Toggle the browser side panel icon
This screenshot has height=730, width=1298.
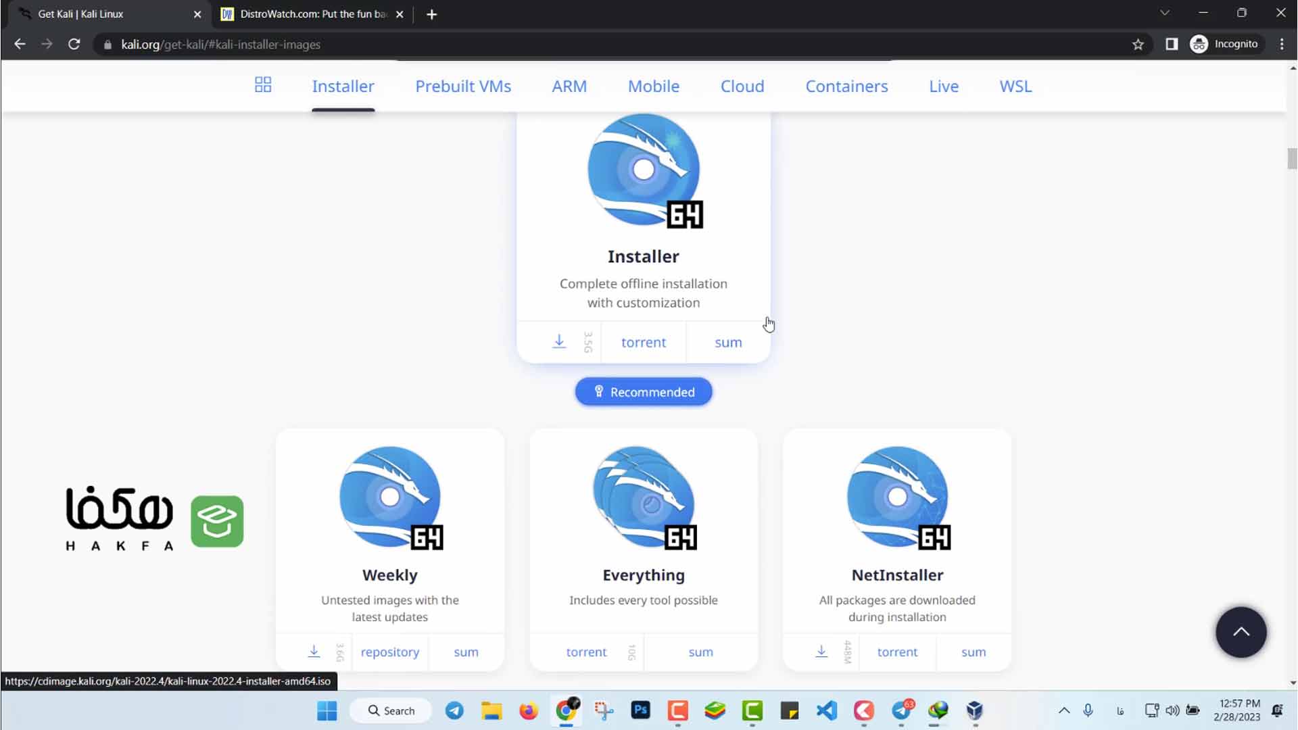tap(1172, 45)
